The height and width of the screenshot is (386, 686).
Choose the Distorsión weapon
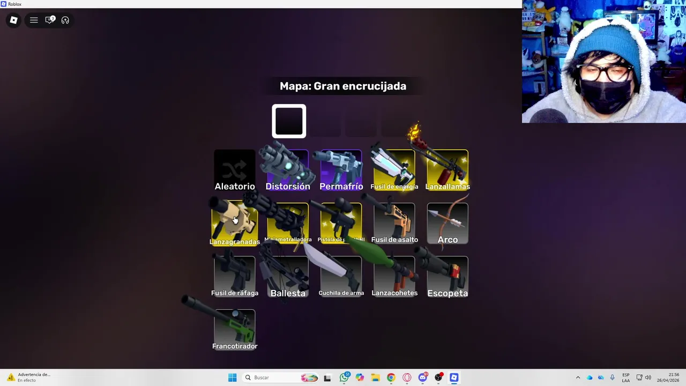click(288, 170)
